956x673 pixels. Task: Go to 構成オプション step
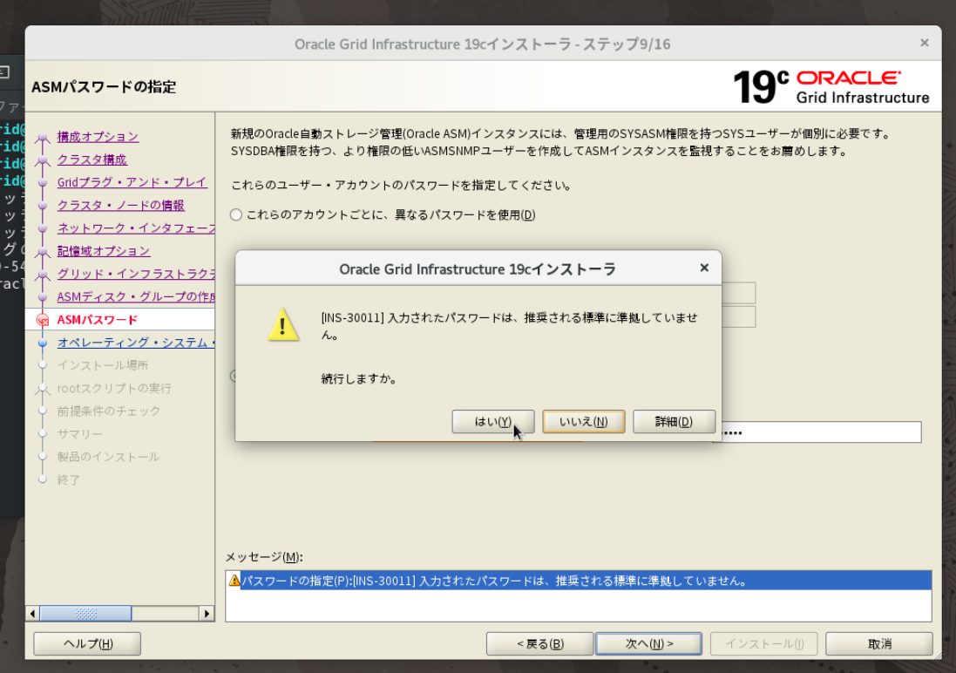[98, 137]
